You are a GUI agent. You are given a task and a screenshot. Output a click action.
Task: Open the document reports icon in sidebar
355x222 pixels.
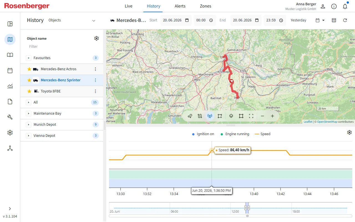tap(10, 102)
